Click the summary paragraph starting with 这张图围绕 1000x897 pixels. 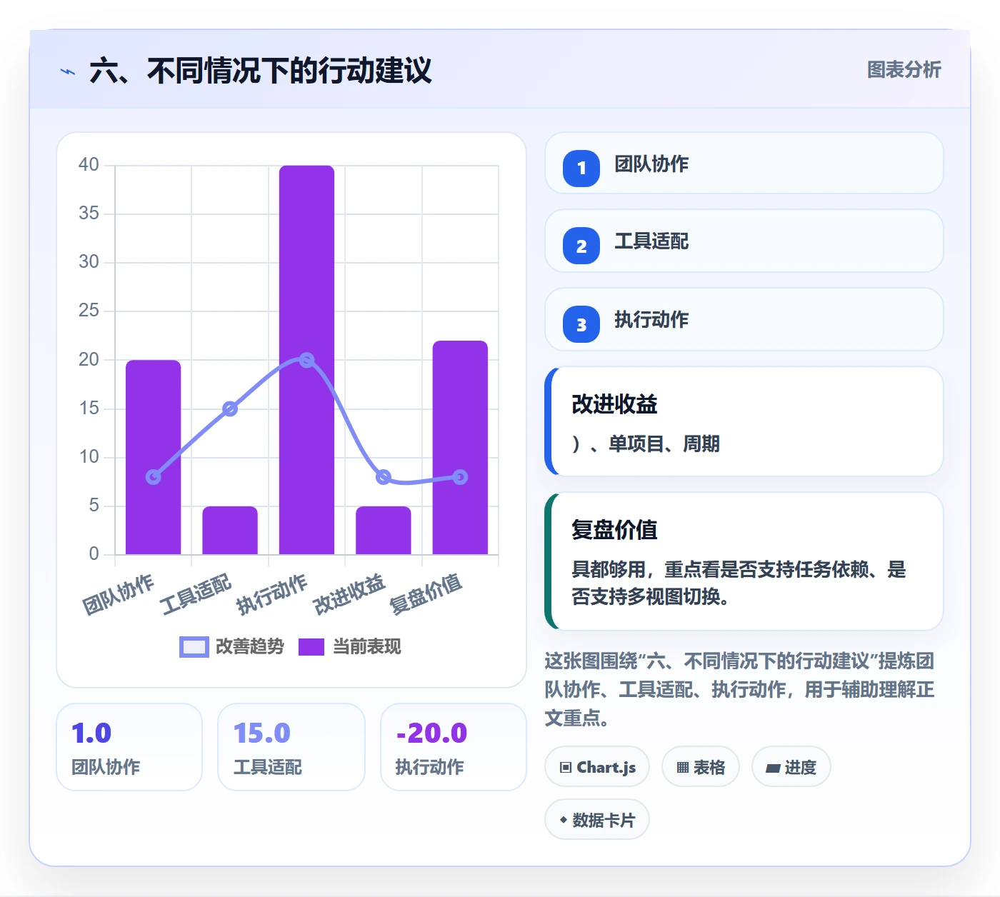(x=740, y=689)
